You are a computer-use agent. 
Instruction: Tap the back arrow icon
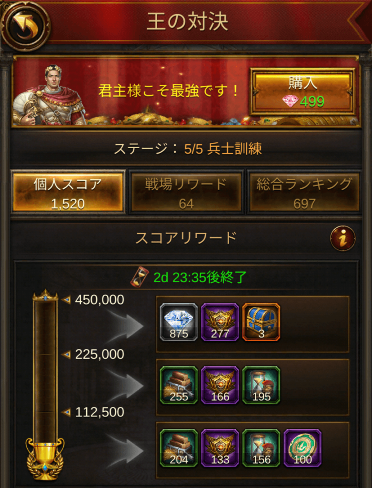click(26, 26)
